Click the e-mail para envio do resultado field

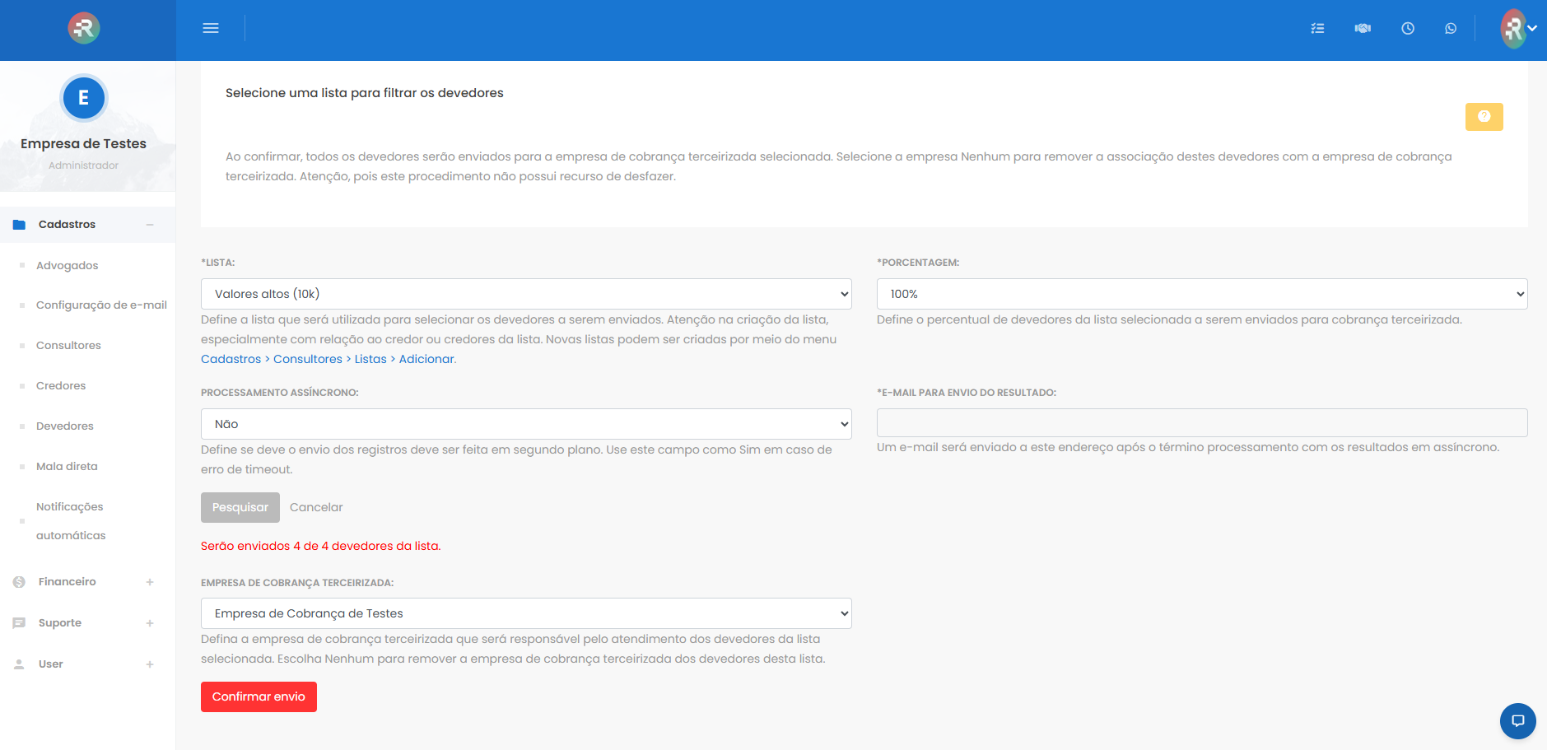coord(1201,422)
